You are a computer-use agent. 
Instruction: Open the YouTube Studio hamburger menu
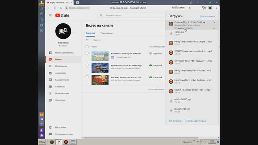50,15
